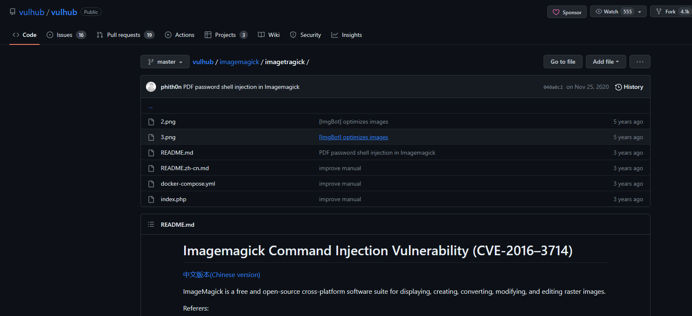This screenshot has width=692, height=316.
Task: Navigate to vulhub root in breadcrumb
Action: 203,62
